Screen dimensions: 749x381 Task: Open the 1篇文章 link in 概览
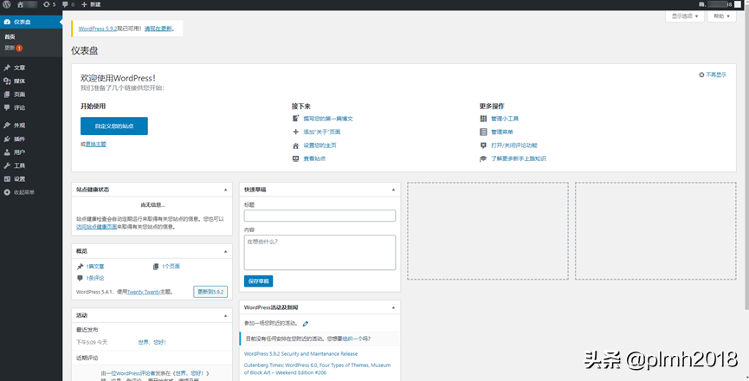pos(94,267)
